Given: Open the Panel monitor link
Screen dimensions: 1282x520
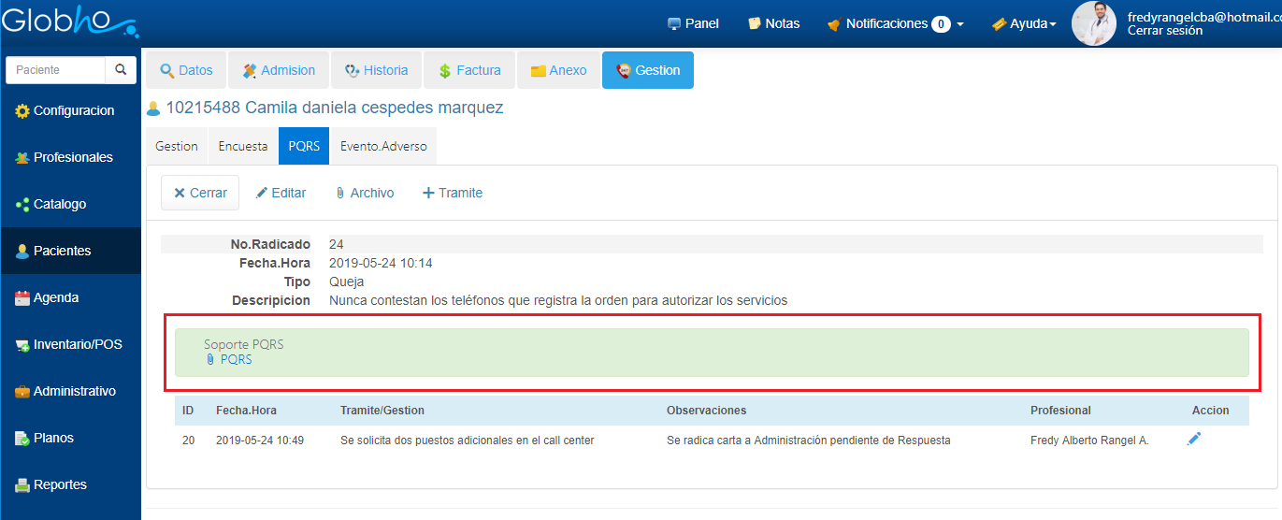Looking at the screenshot, I should [693, 23].
